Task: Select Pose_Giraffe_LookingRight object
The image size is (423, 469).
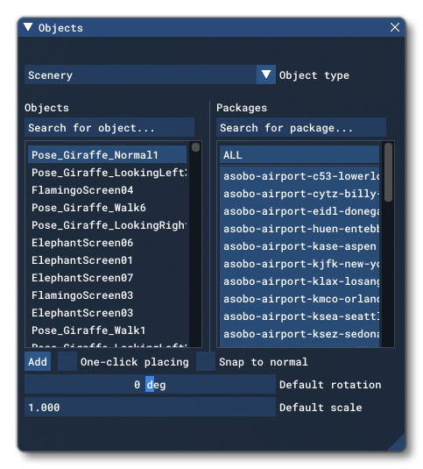Action: point(107,225)
